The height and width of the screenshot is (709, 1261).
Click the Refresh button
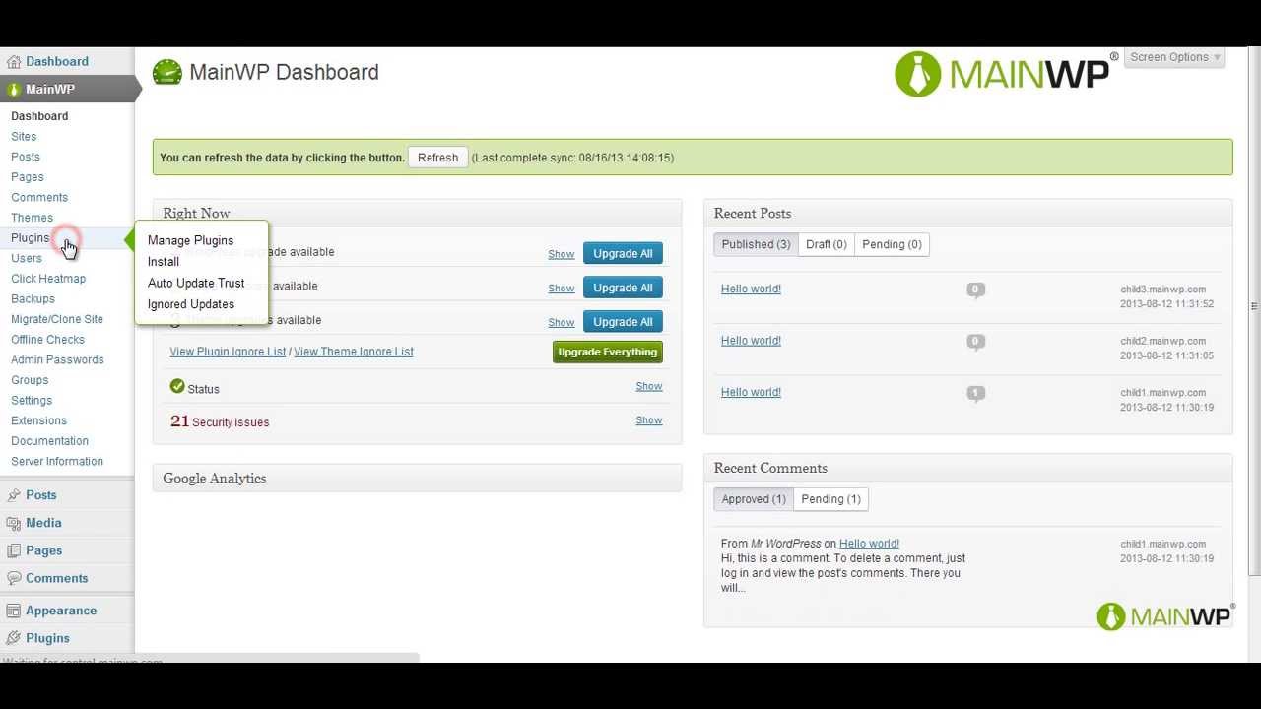(437, 158)
